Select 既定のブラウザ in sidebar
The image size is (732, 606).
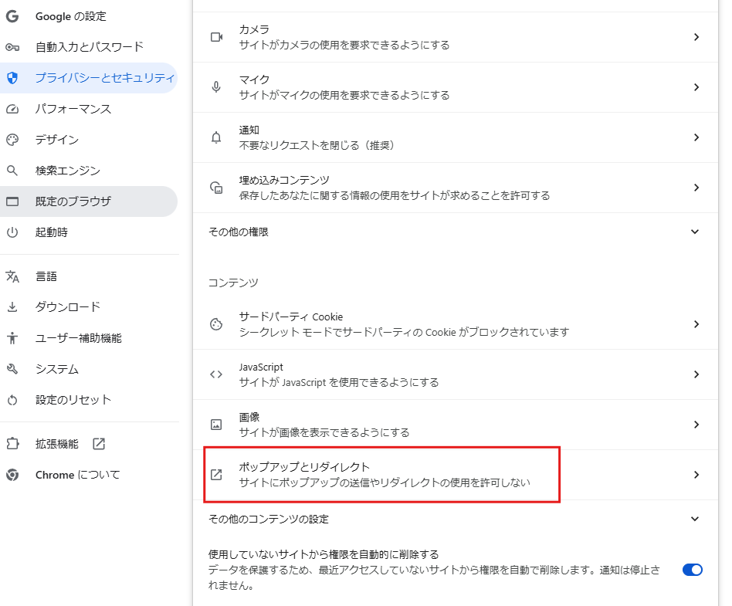tap(89, 201)
